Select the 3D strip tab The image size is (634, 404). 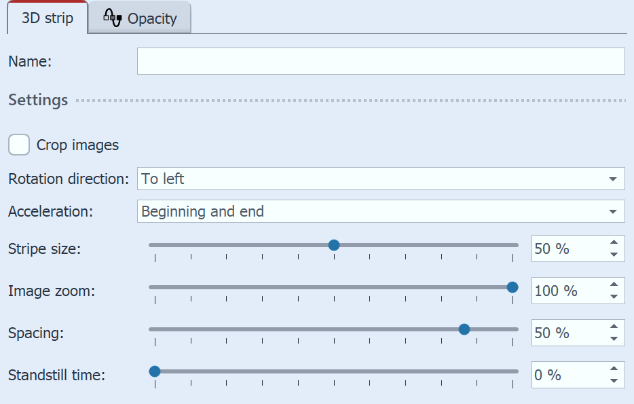coord(46,18)
